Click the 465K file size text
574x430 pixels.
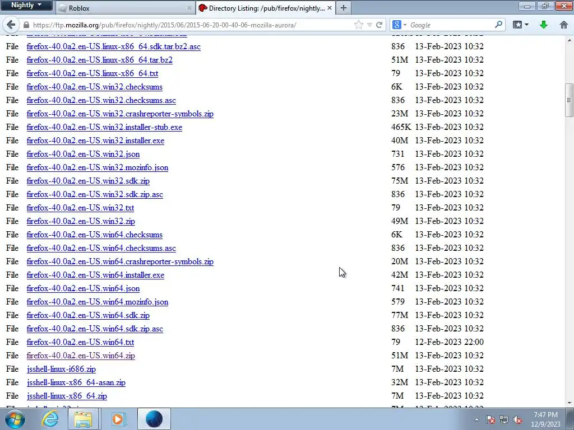point(401,127)
